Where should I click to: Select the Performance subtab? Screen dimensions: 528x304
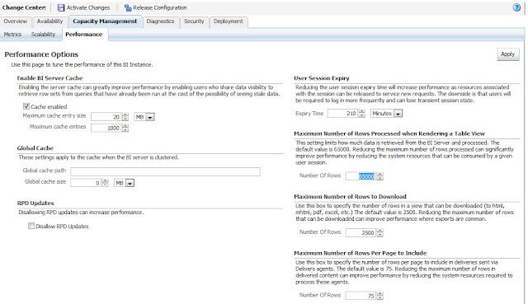point(84,35)
